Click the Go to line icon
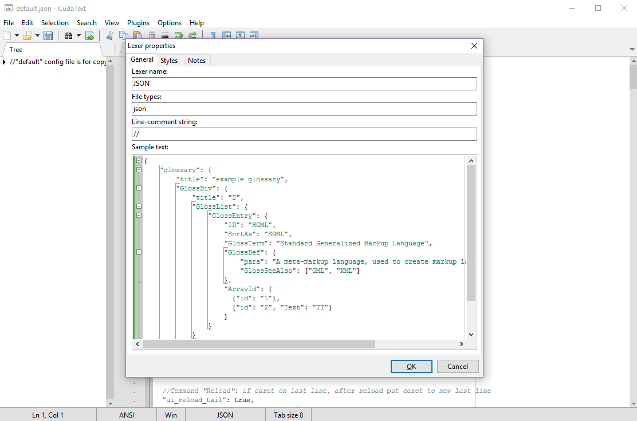The height and width of the screenshot is (421, 637). [x=89, y=35]
